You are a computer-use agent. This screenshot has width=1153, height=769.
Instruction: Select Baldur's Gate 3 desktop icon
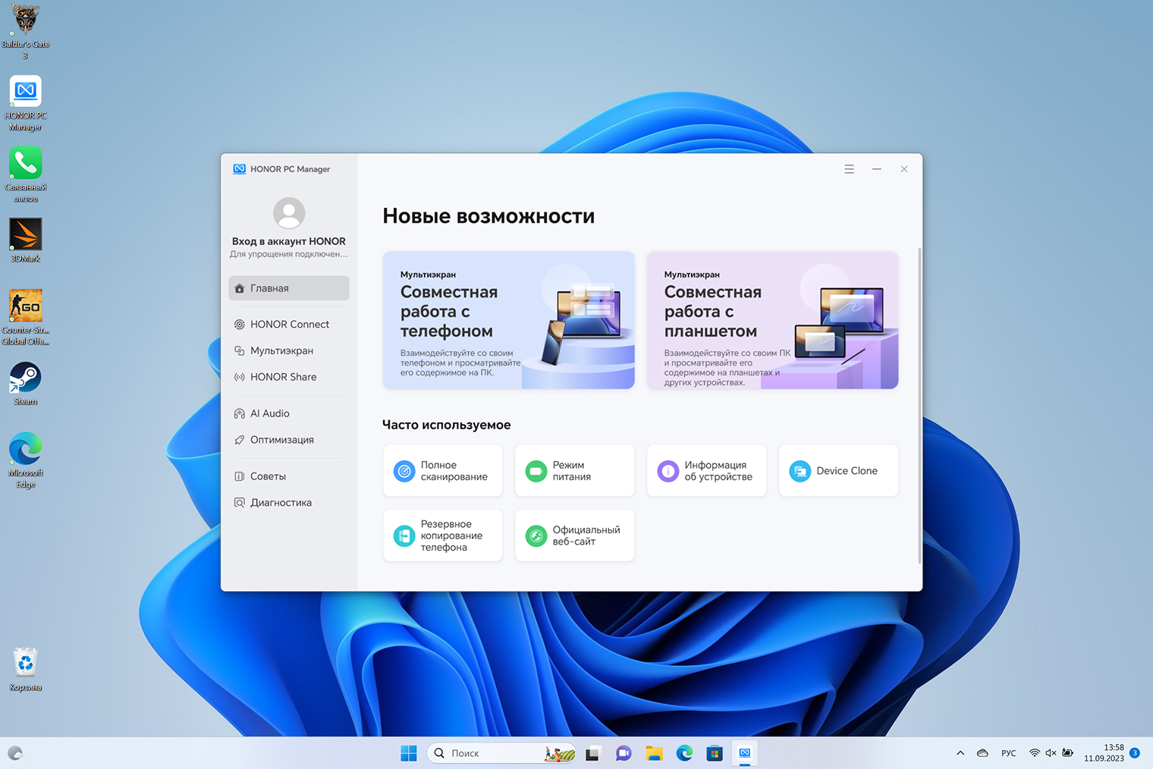click(26, 31)
